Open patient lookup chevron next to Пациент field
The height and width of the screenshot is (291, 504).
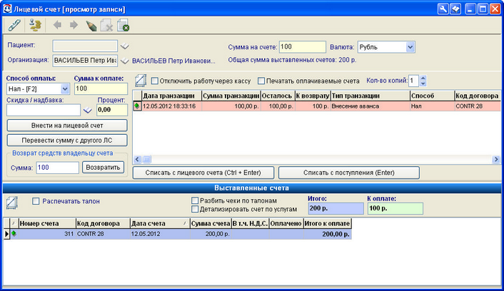(125, 46)
